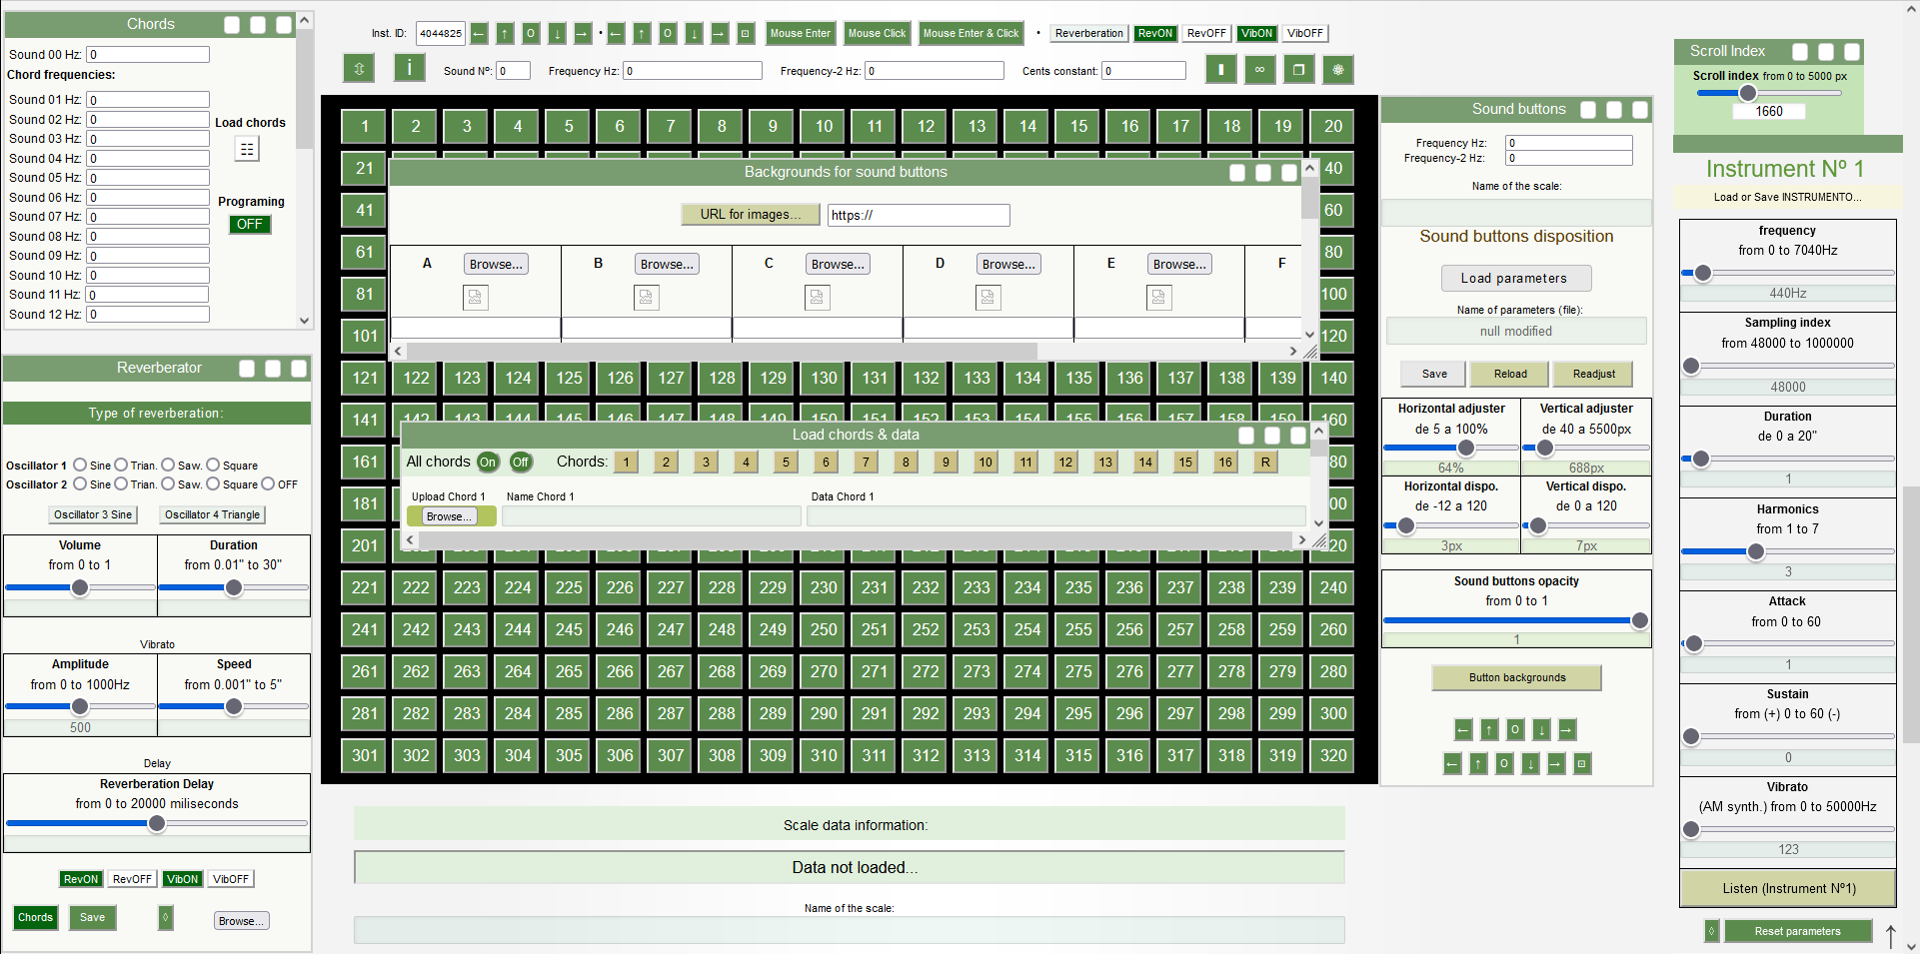Select the R chord button

pos(1265,462)
